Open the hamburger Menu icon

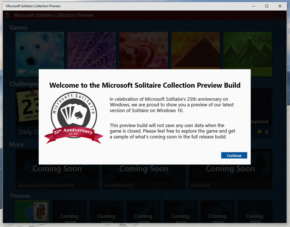[x=7, y=15]
